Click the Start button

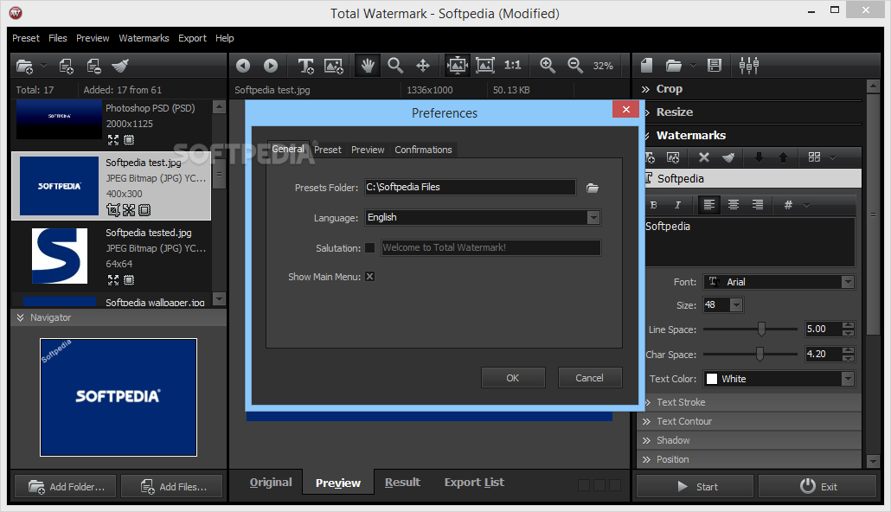(695, 487)
